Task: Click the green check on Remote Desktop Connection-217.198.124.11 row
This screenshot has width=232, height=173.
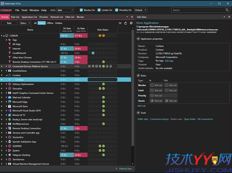Action: 104,62
